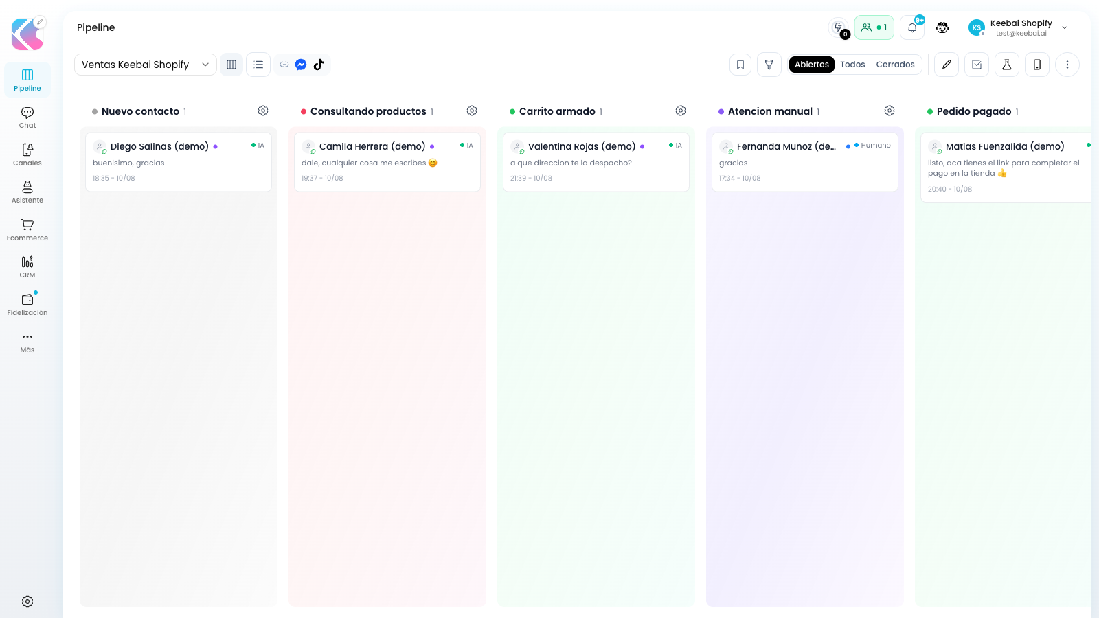Screen dimensions: 1099x618
Task: Open the Asistente section
Action: tap(27, 192)
